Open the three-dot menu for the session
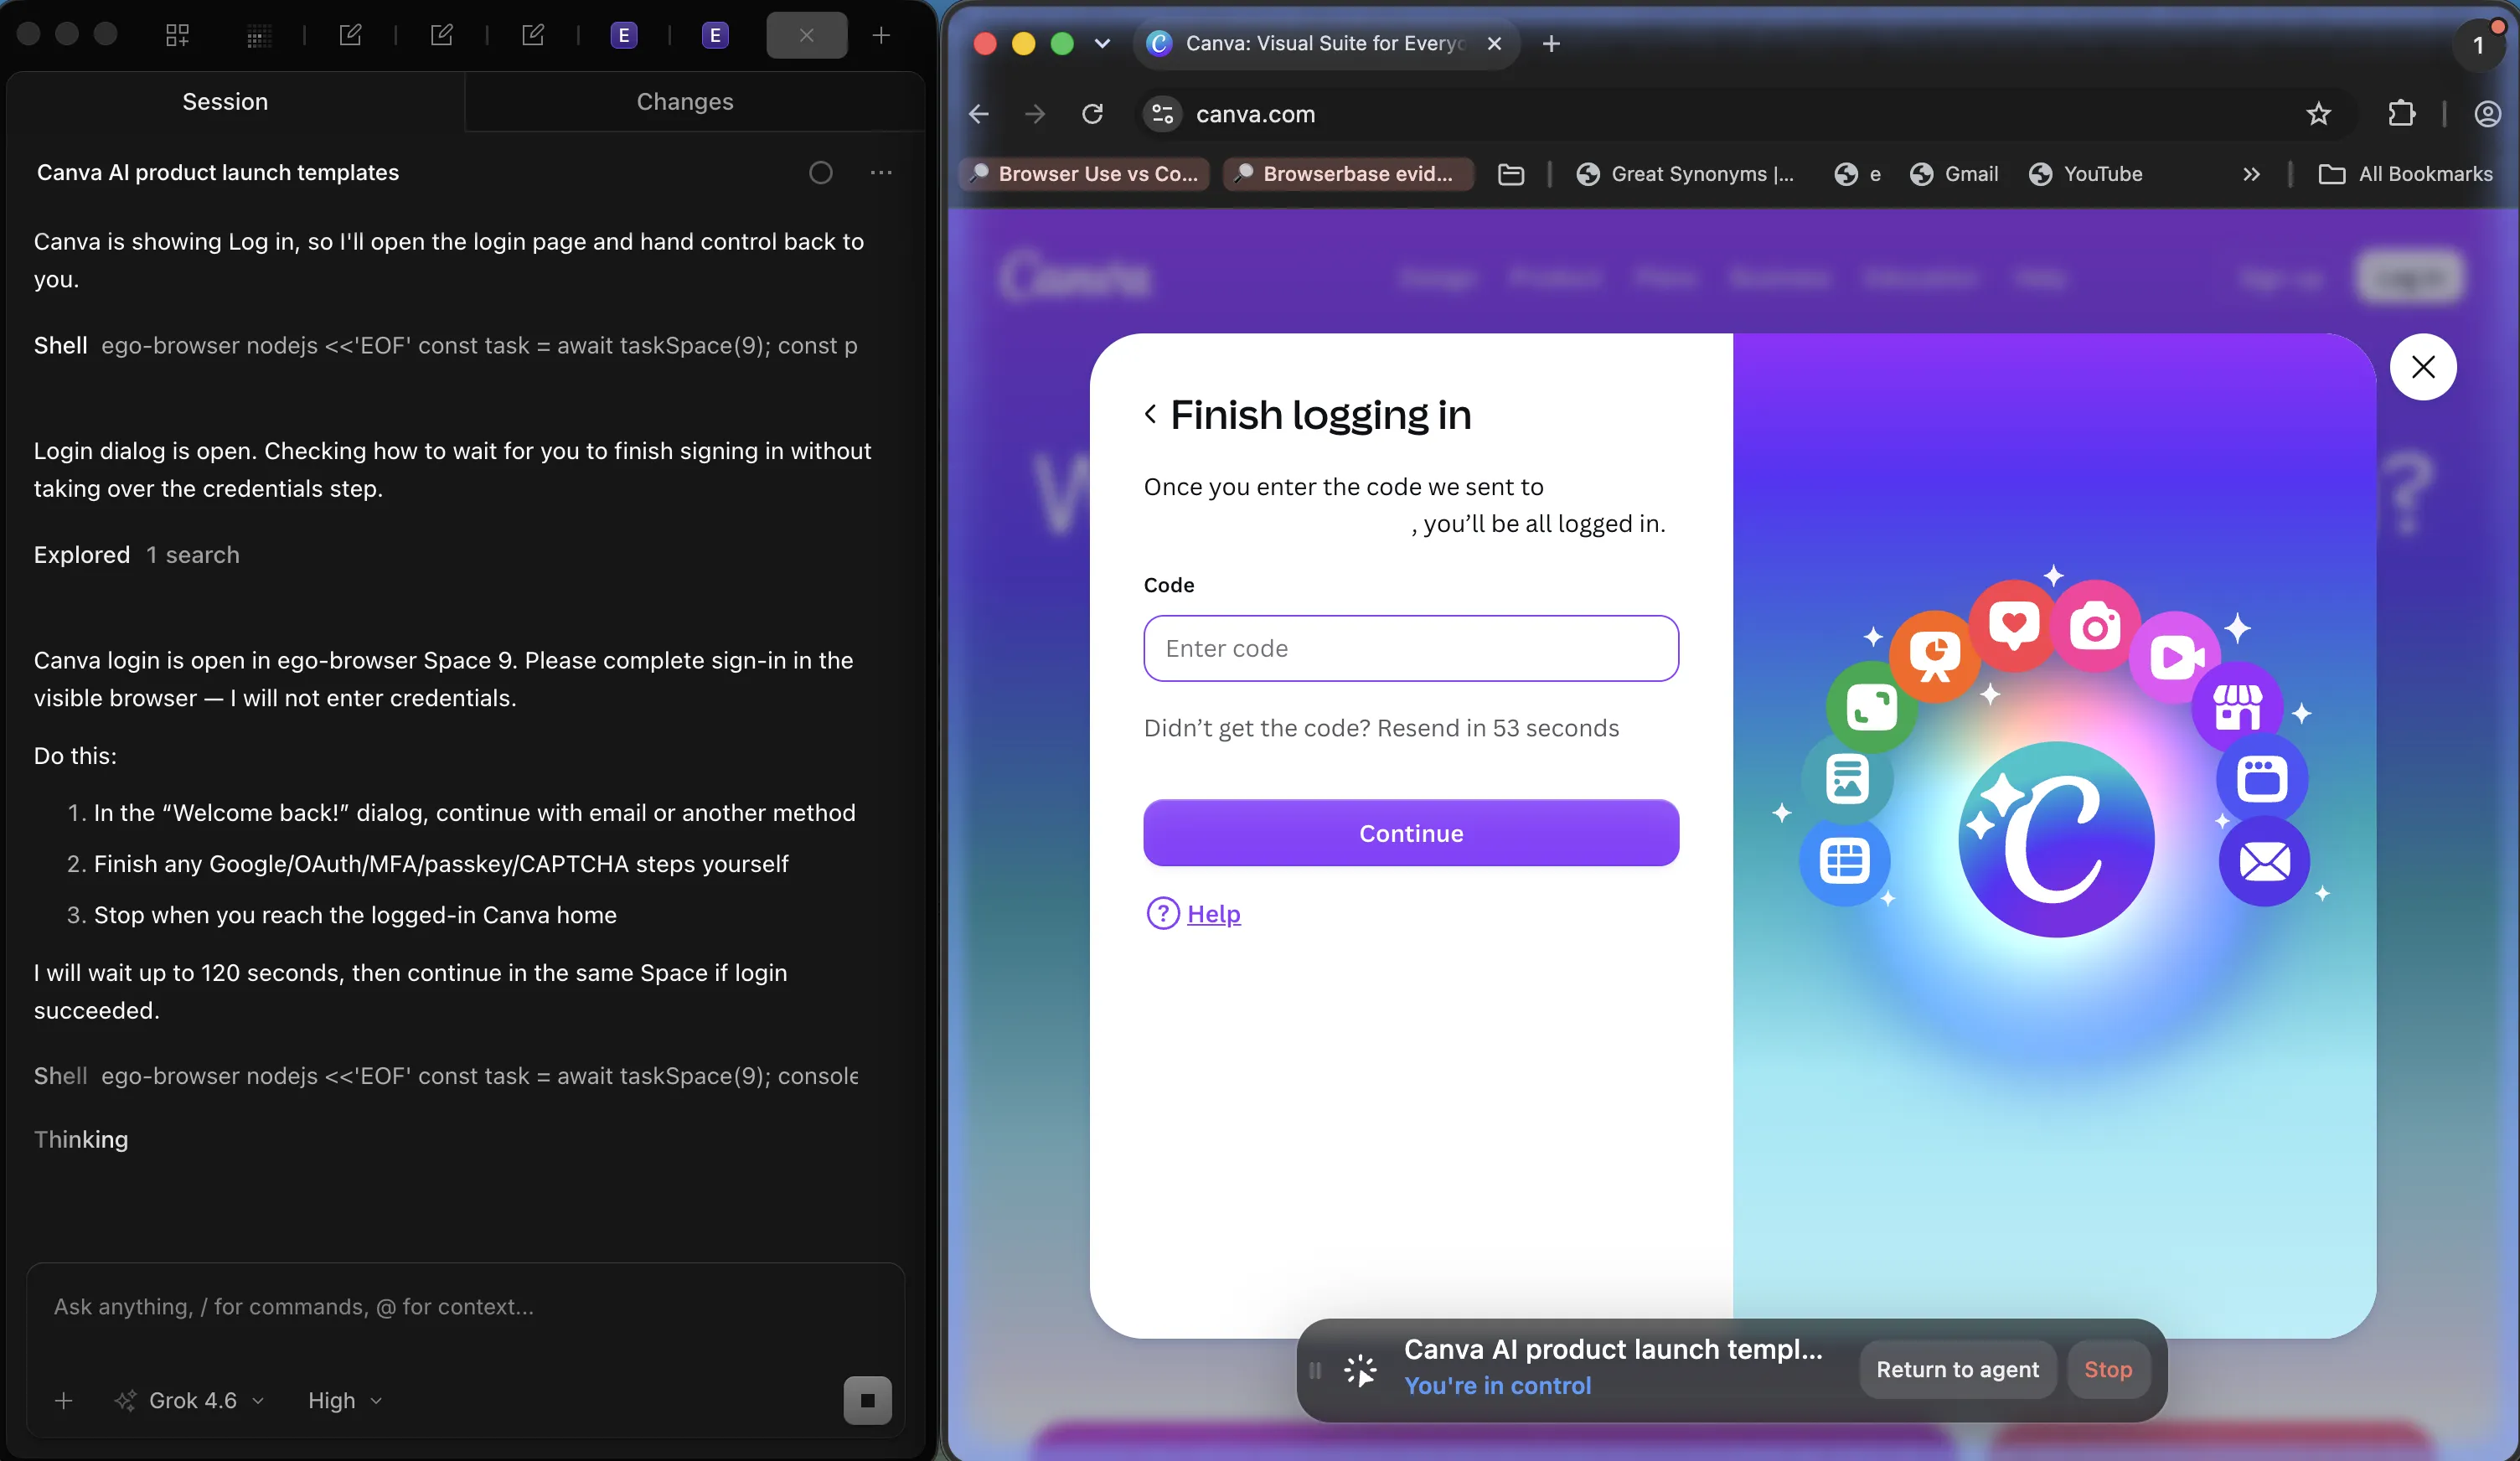 click(881, 172)
